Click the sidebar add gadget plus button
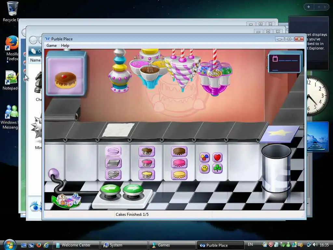This screenshot has height=250, width=333. pos(309,7)
